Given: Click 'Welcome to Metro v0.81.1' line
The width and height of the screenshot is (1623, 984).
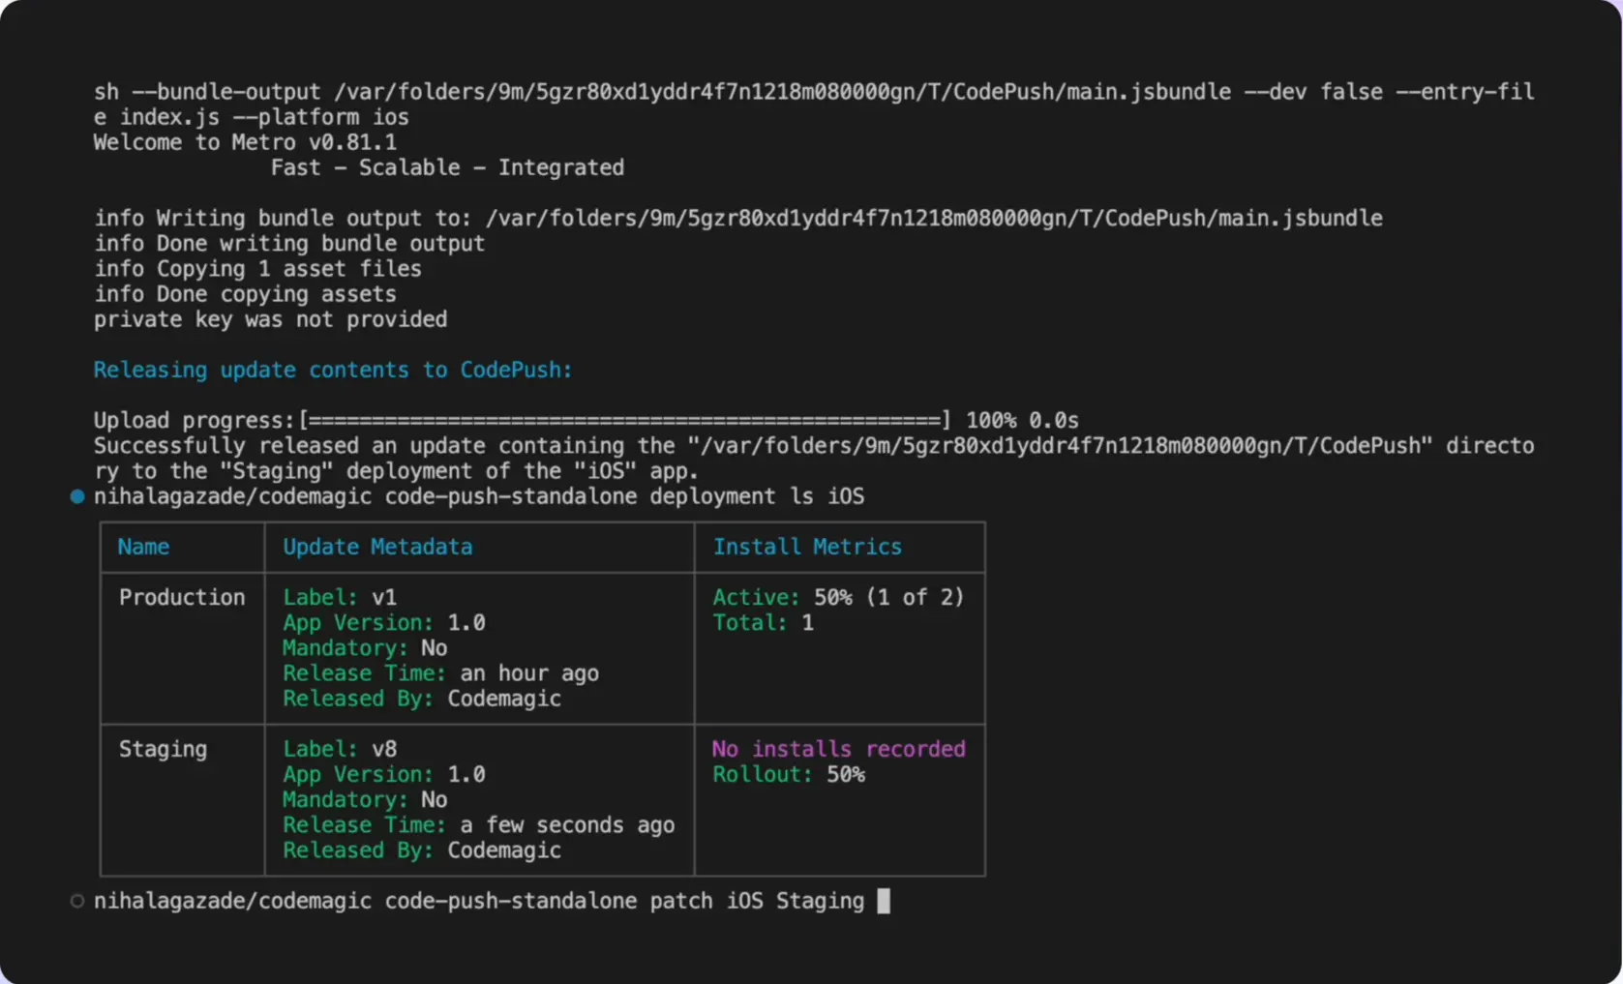Looking at the screenshot, I should coord(245,142).
